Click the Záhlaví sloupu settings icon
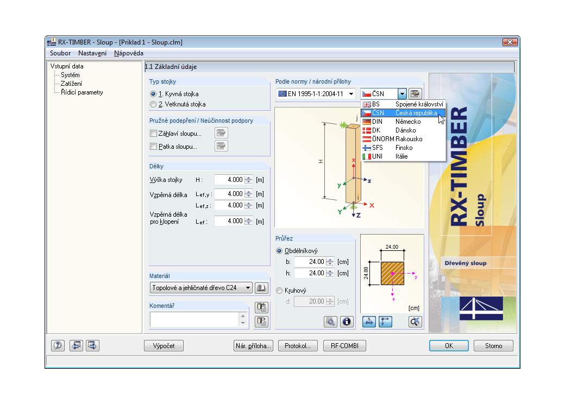565x404 pixels. (221, 133)
